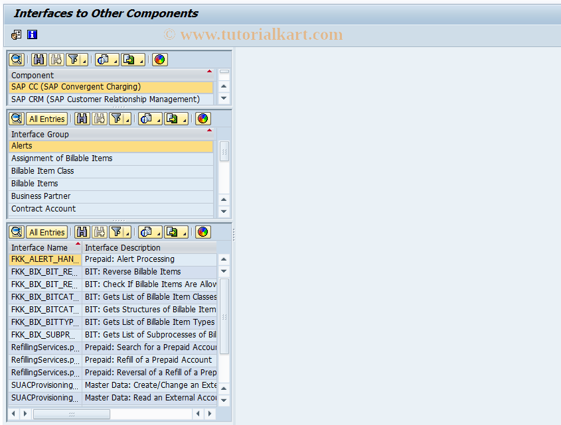The height and width of the screenshot is (425, 561).
Task: Click Print icon in Interface Group toolbar
Action: click(146, 119)
